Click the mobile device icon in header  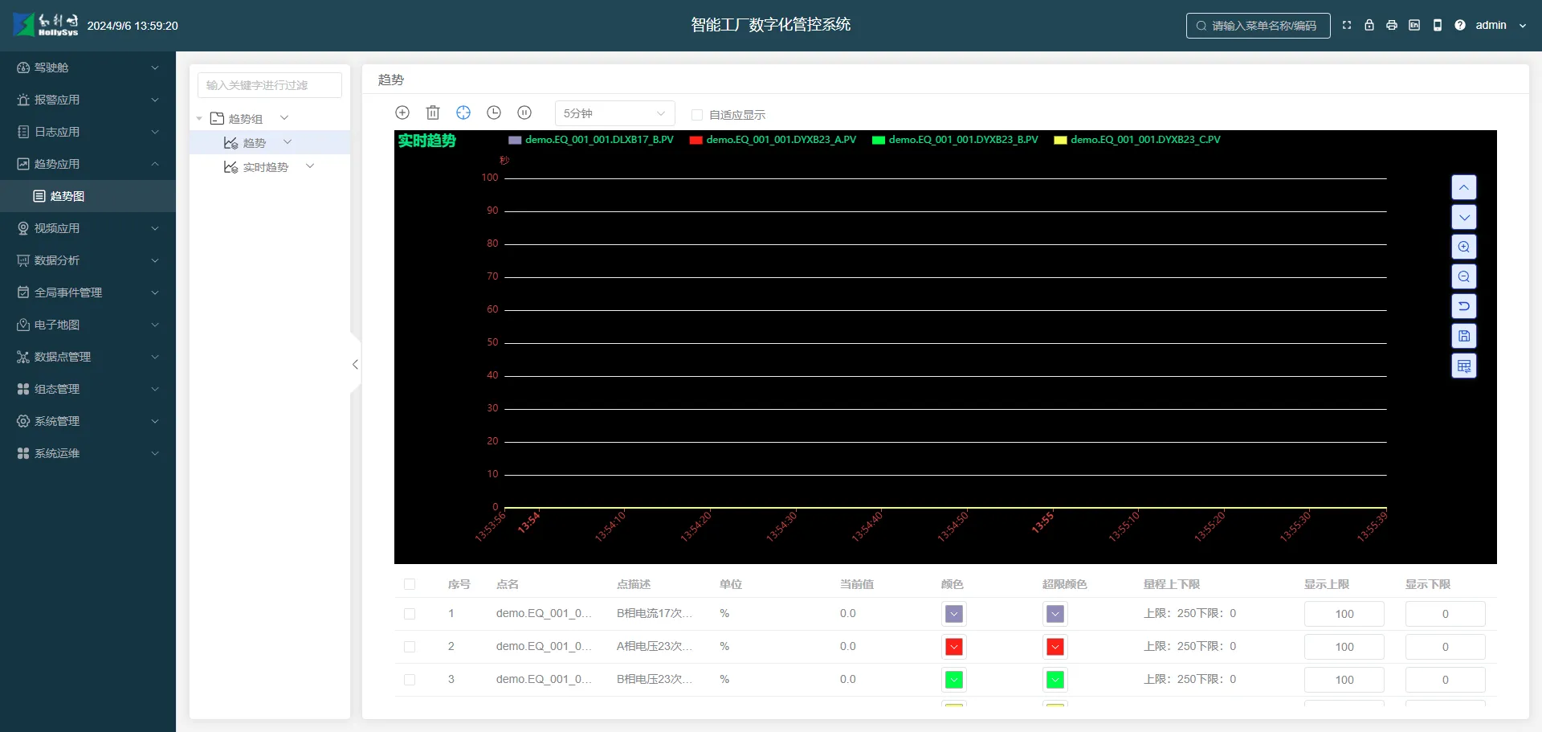pos(1438,25)
